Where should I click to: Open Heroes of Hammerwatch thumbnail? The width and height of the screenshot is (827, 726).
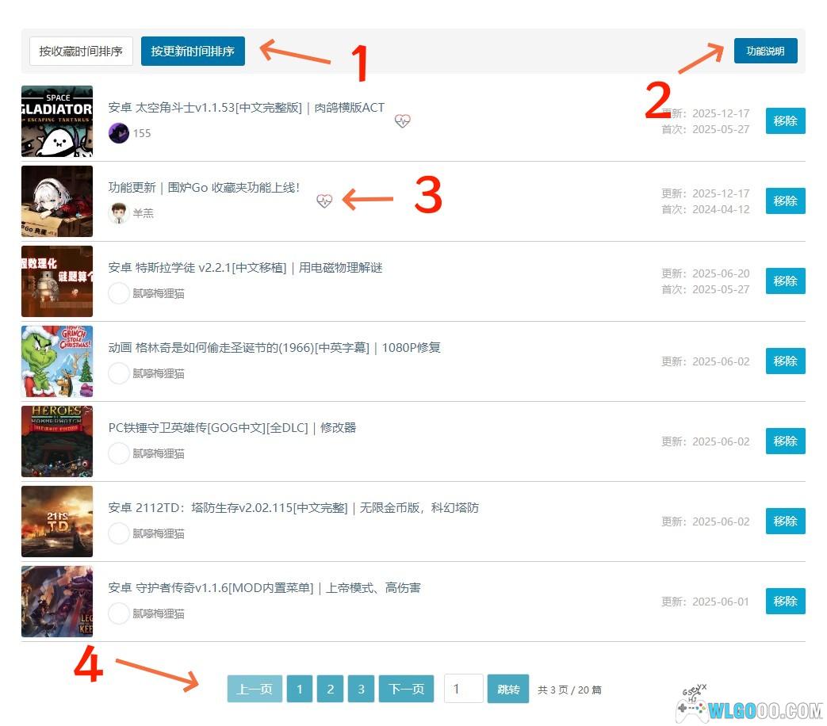pos(57,441)
